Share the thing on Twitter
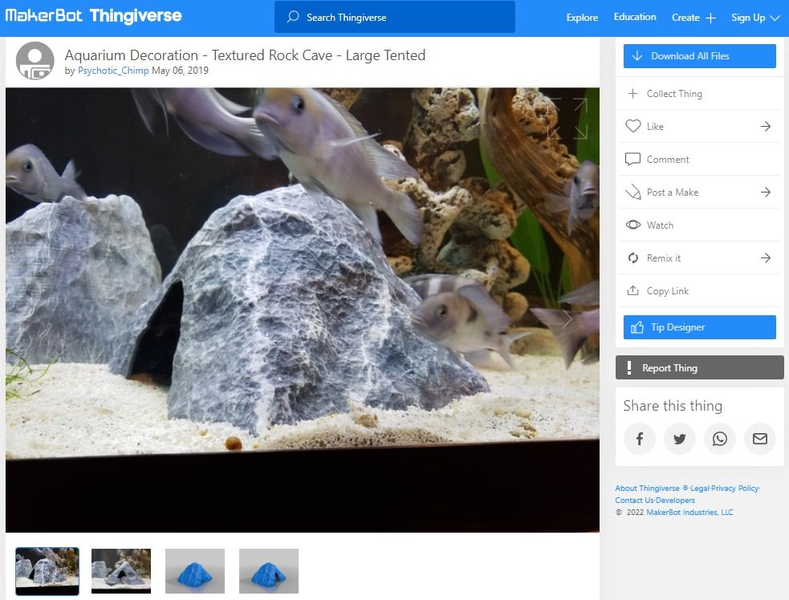Screen dimensions: 789x600 coord(679,439)
